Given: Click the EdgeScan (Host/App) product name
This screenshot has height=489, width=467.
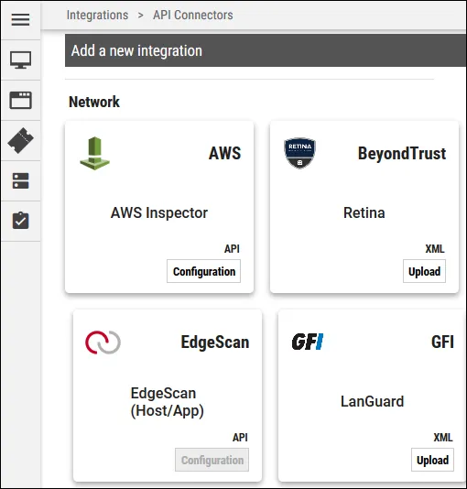Looking at the screenshot, I should 167,402.
